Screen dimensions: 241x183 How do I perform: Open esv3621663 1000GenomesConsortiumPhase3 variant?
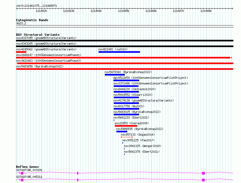[49, 61]
